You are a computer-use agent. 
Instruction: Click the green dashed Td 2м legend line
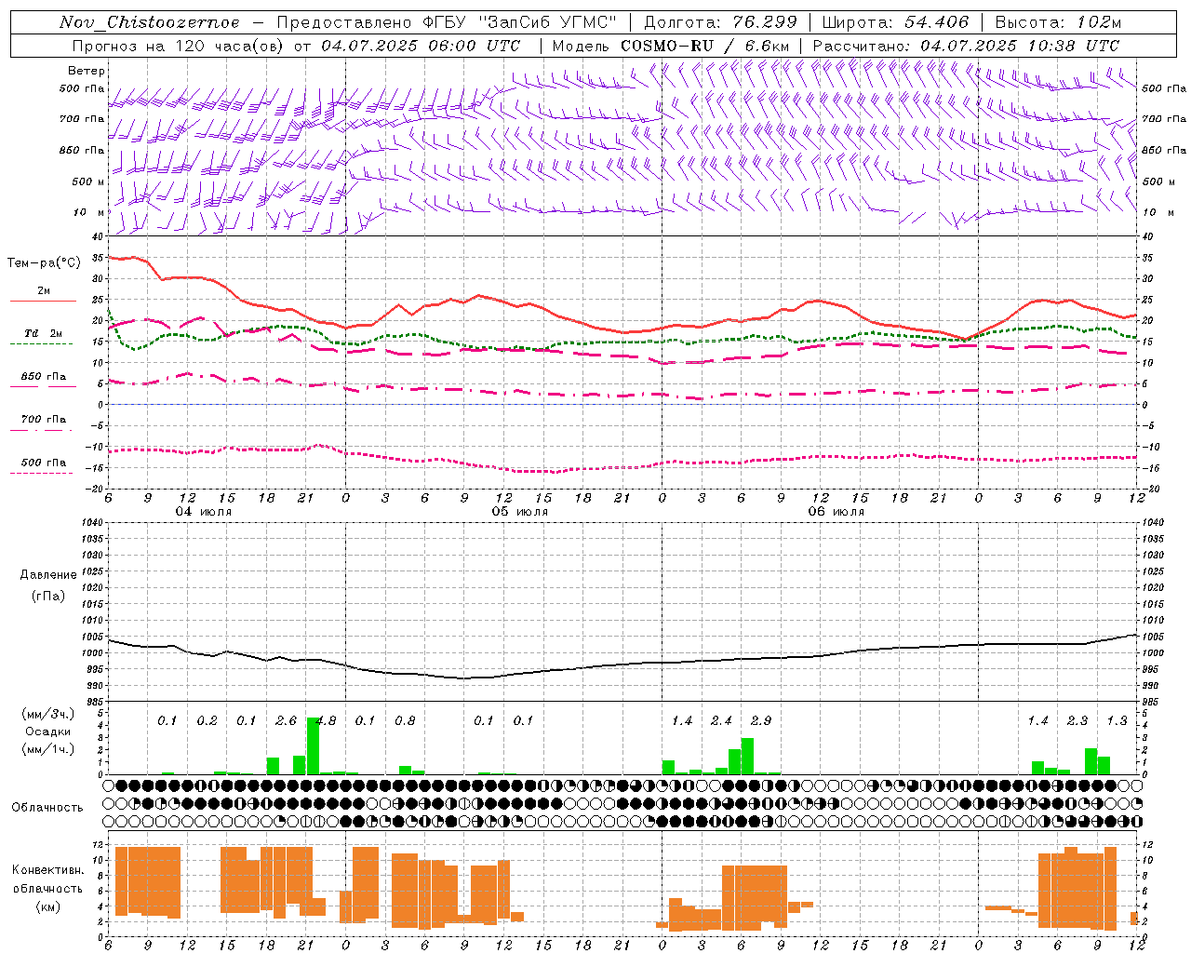42,343
